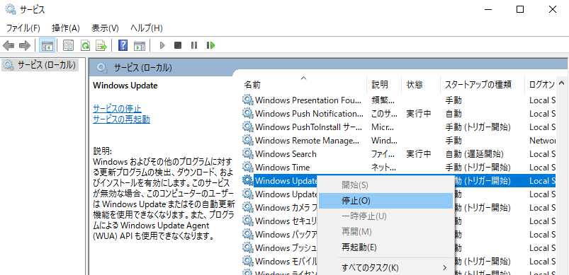
Task: Select the Windows バックア service name
Action: tap(286, 234)
